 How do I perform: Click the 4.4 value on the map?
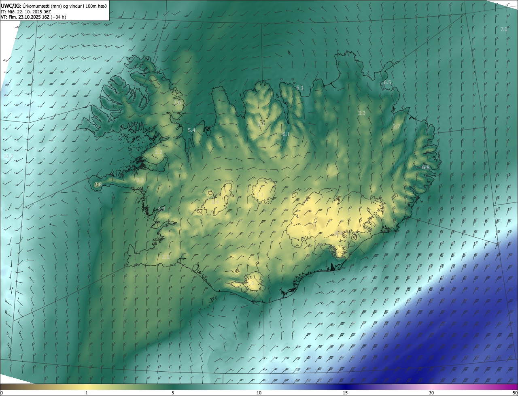[x=161, y=209]
